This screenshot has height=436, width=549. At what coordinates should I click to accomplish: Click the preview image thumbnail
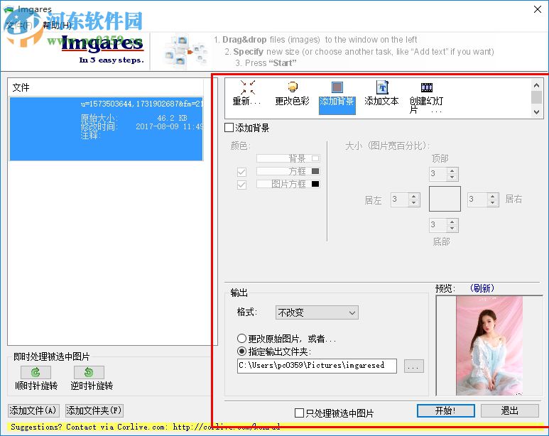tap(489, 346)
